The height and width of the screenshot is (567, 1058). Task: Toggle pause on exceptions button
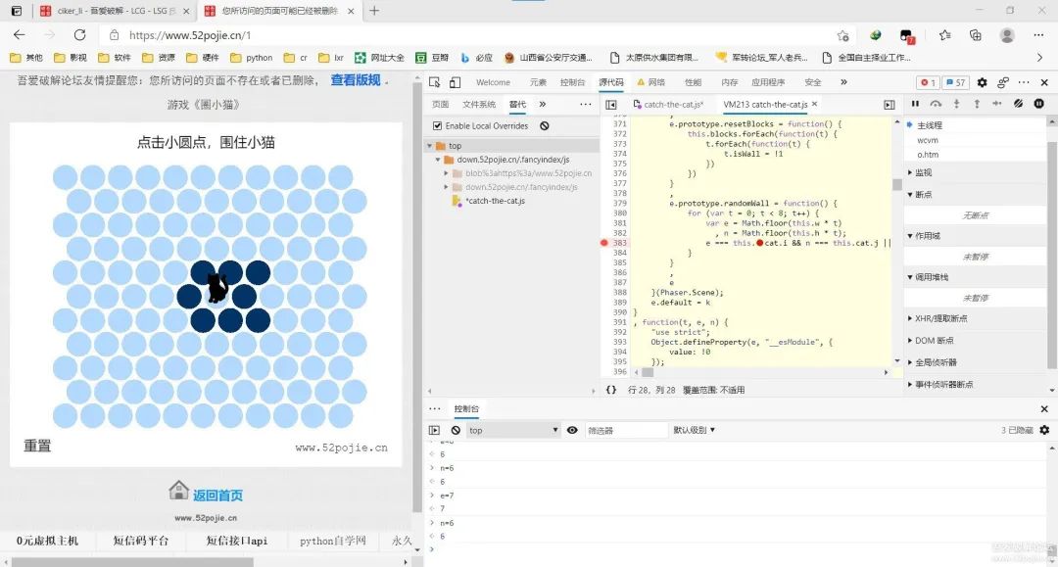1038,104
